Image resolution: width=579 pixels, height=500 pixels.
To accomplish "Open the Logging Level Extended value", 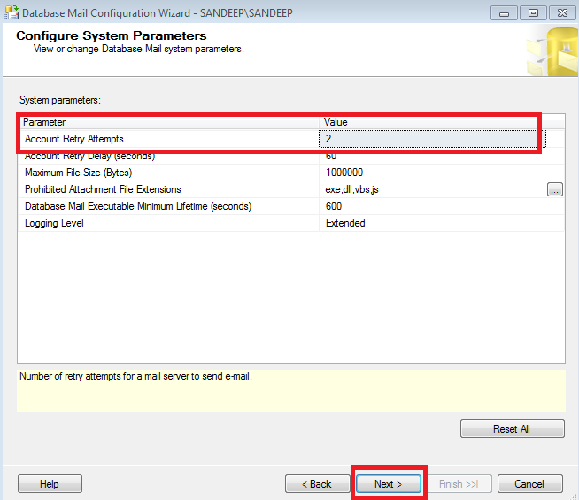I will (x=442, y=223).
